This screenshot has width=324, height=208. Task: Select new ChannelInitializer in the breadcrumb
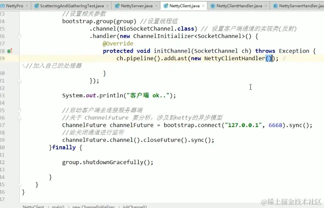pyautogui.click(x=93, y=206)
